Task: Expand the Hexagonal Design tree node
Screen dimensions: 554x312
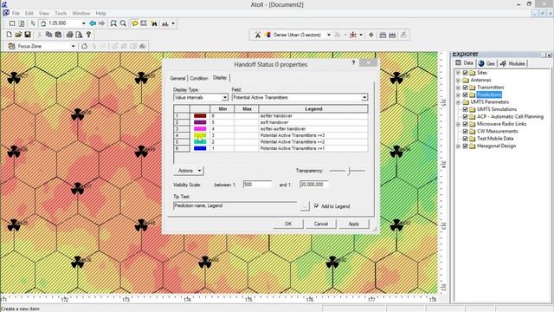Action: pos(458,146)
